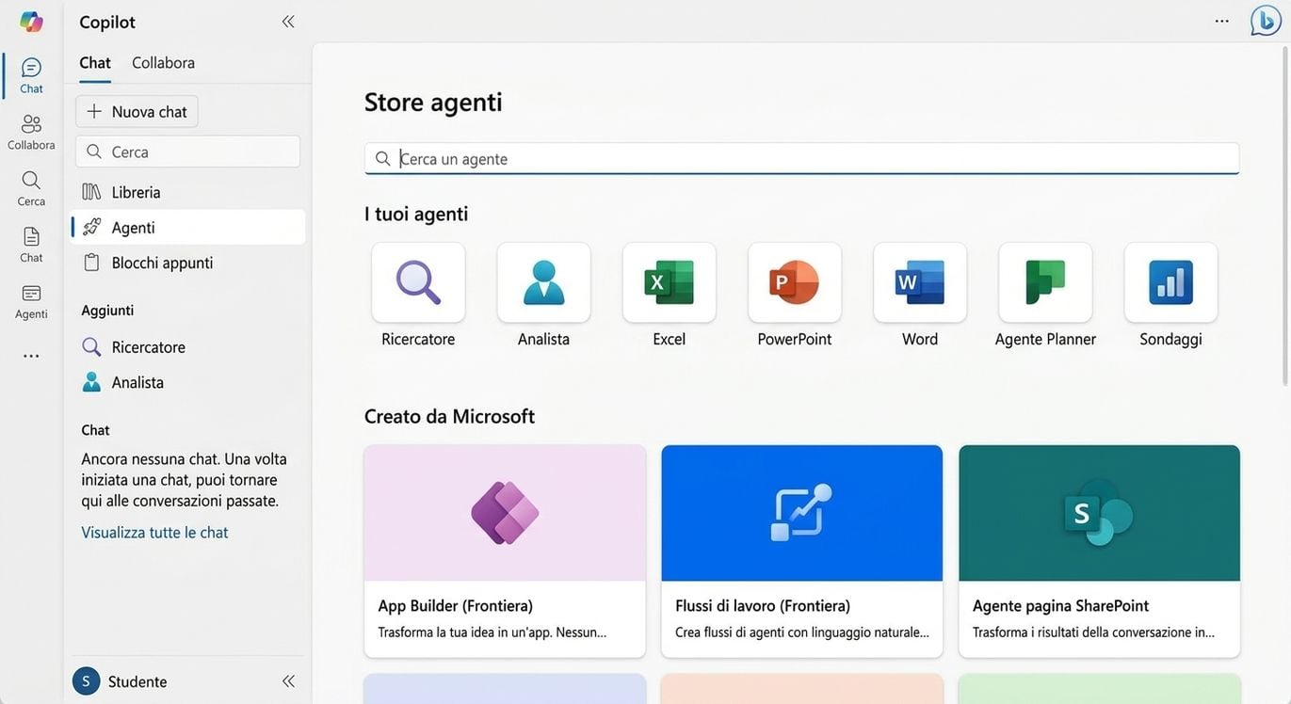Focus the sidebar Cerca search field
The image size is (1291, 704).
tap(187, 152)
